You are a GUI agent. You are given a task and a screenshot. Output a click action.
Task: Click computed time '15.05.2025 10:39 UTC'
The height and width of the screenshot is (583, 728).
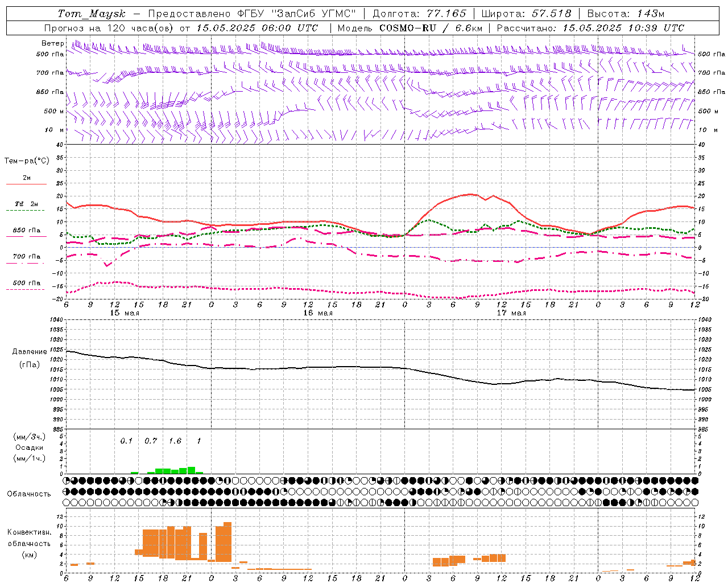pos(623,28)
